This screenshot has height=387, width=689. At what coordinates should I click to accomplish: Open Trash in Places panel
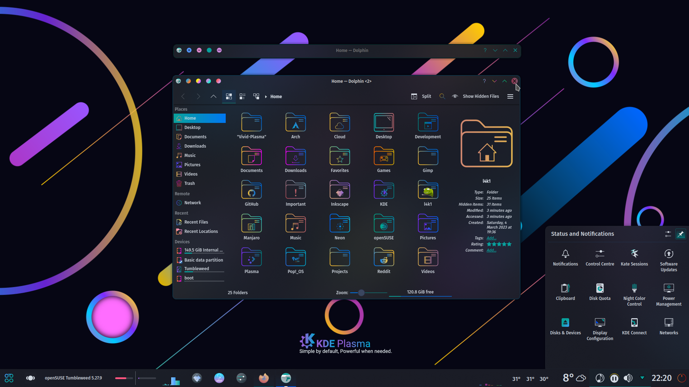pos(200,183)
